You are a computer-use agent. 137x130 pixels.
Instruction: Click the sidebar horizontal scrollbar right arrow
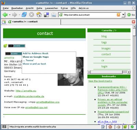point(129,72)
